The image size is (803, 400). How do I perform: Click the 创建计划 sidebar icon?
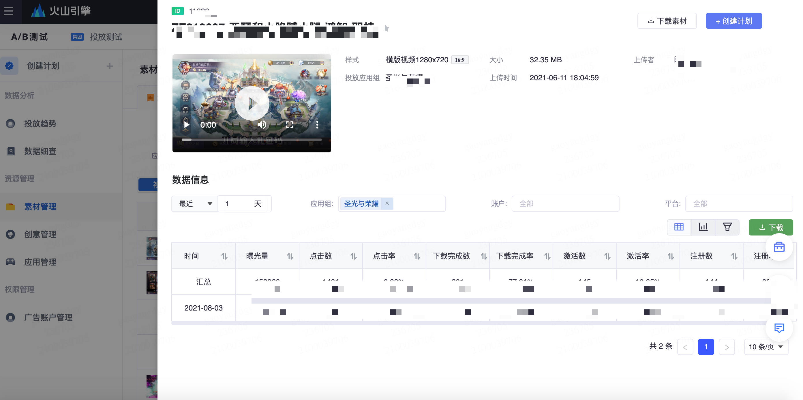pos(9,66)
